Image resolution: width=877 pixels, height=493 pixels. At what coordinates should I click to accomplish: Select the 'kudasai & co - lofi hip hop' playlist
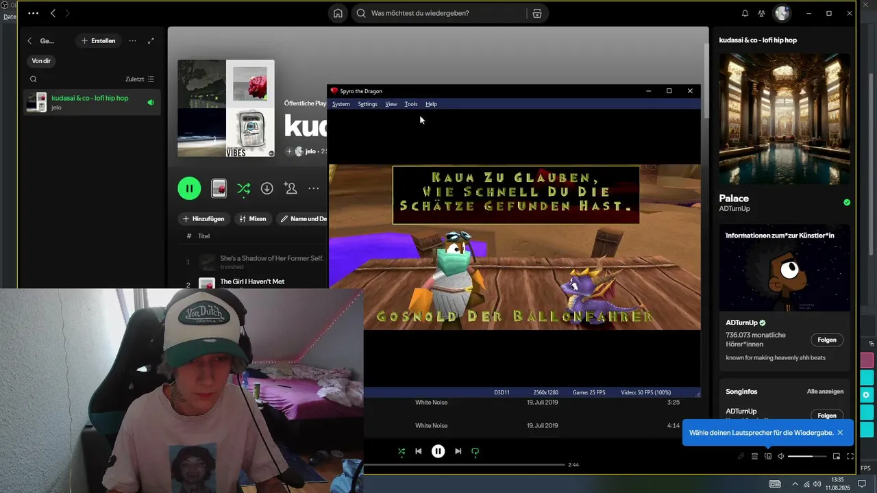click(x=92, y=102)
